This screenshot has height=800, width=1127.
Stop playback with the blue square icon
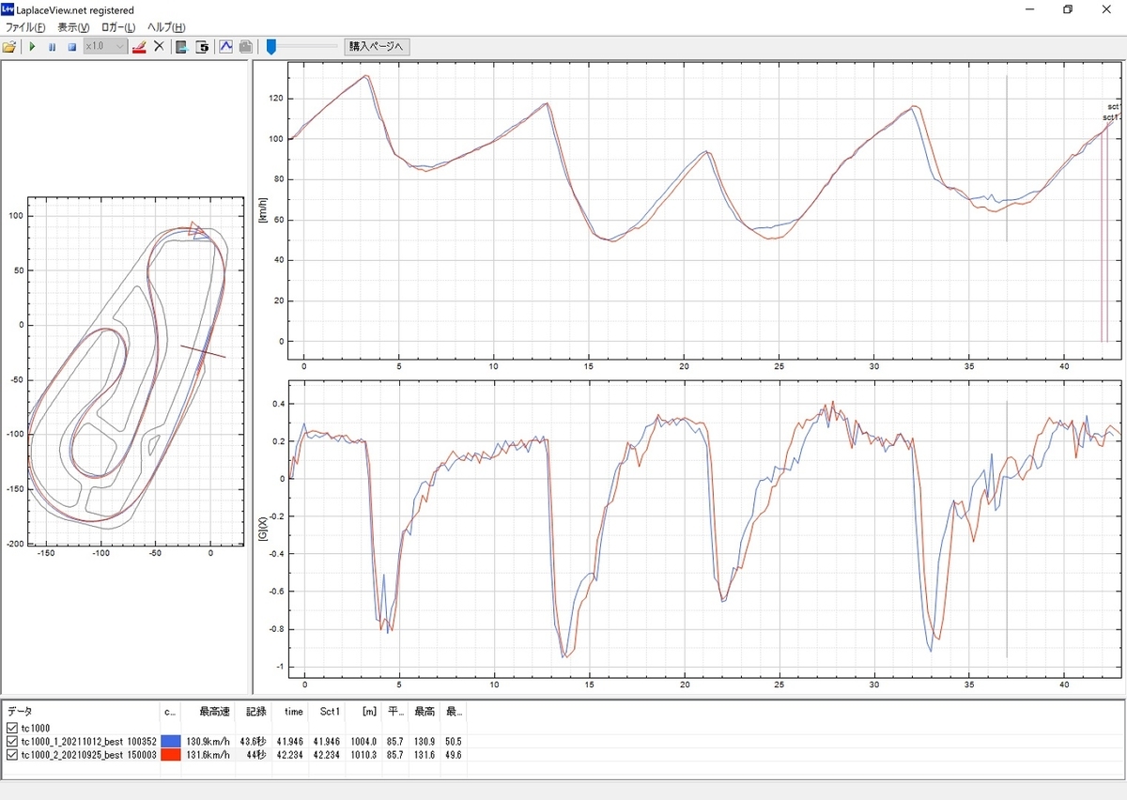[x=71, y=46]
